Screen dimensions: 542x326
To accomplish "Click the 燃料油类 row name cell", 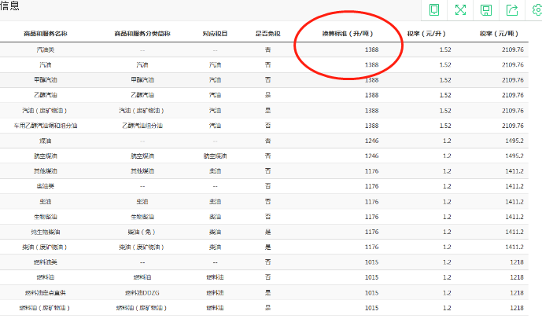I will (x=46, y=262).
